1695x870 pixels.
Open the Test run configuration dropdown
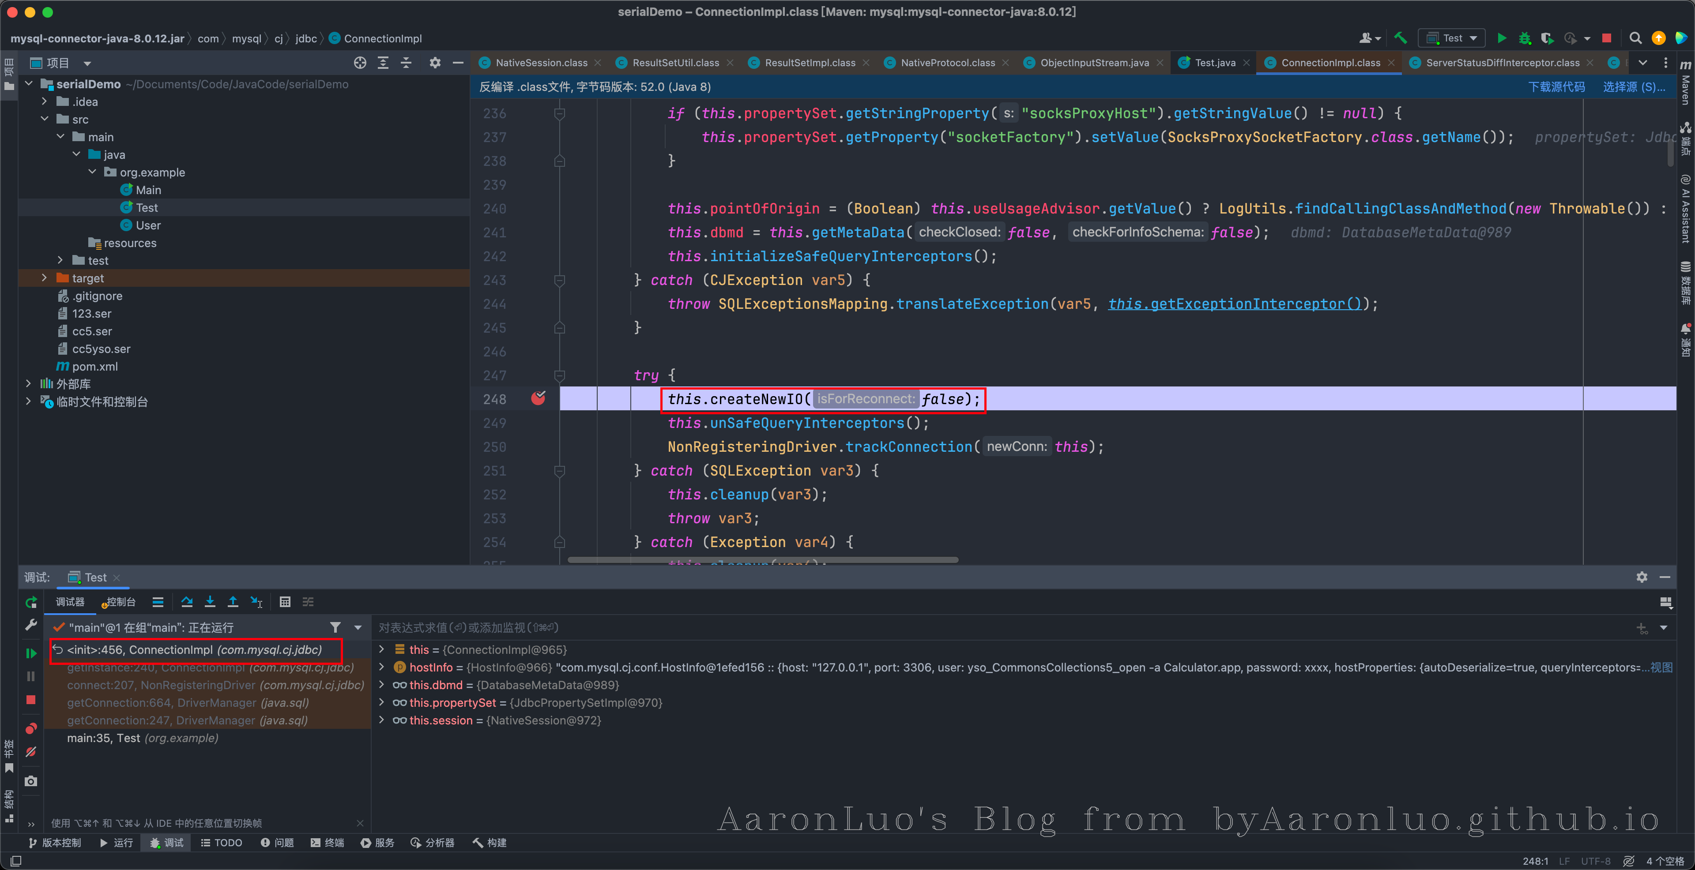[1452, 38]
